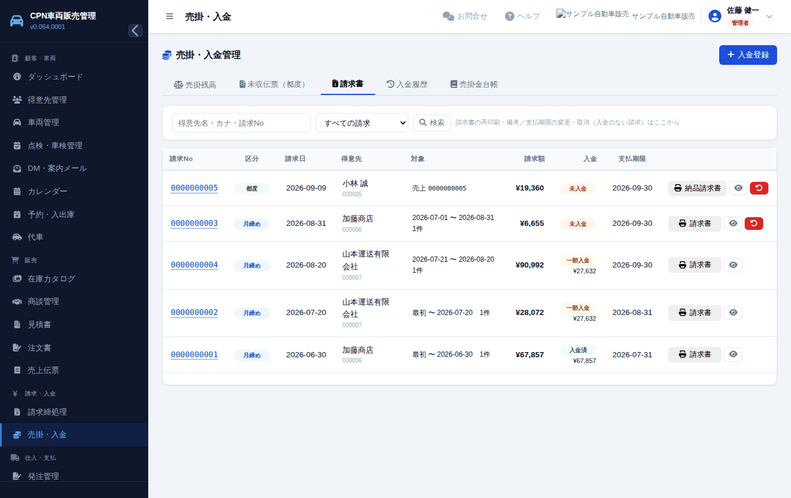Focus the 得意先名・カナ・請求No search field
This screenshot has width=791, height=498.
click(x=241, y=123)
